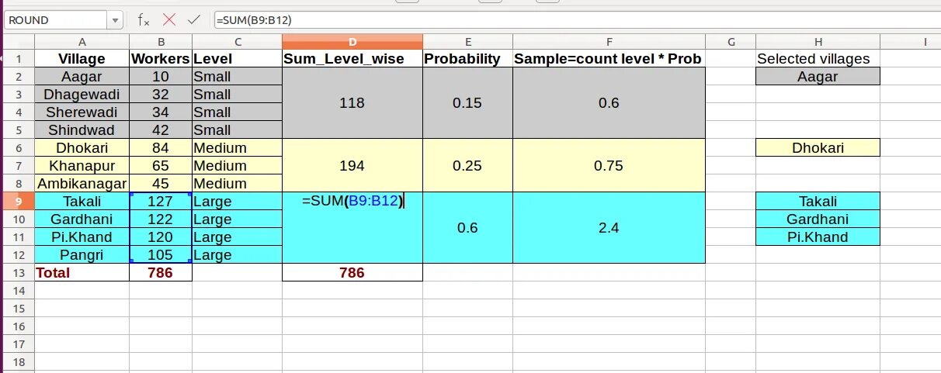Click 'Aagar' in Selected villages column
This screenshot has height=373, width=941.
click(x=818, y=77)
